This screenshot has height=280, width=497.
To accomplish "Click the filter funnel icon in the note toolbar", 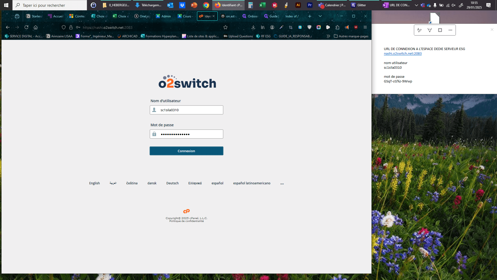I will 430,30.
